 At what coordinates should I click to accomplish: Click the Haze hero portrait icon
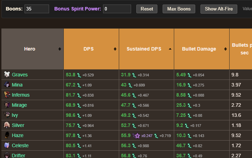click(x=7, y=135)
